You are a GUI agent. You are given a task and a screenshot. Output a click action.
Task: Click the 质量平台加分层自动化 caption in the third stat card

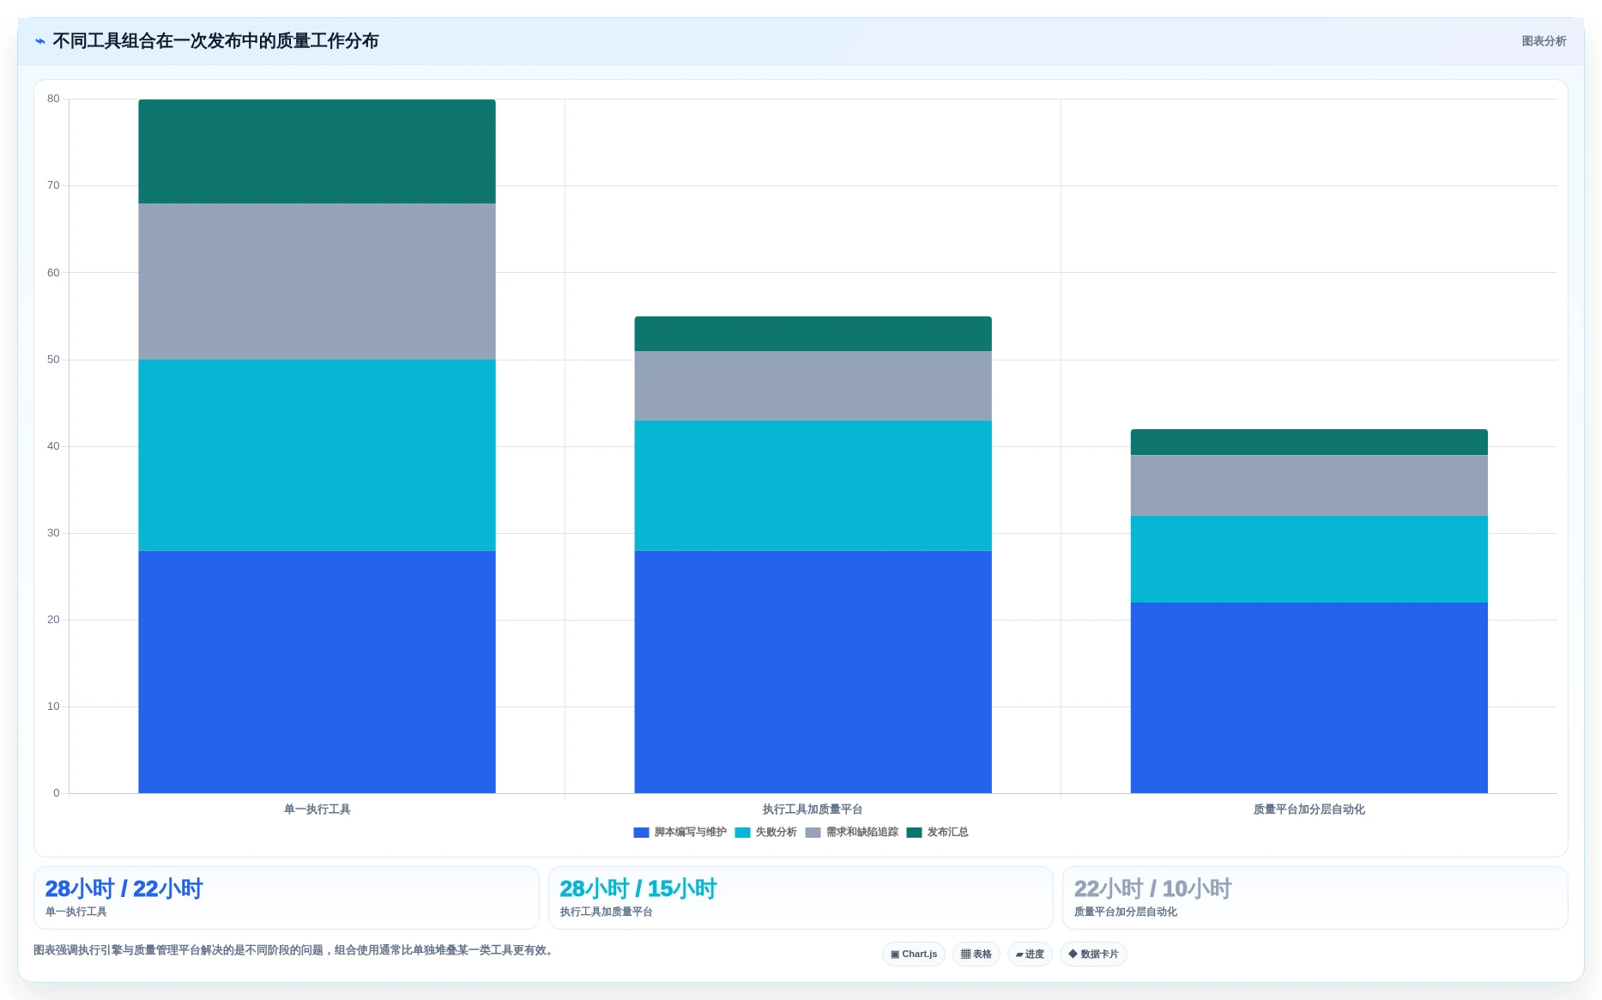[1126, 912]
